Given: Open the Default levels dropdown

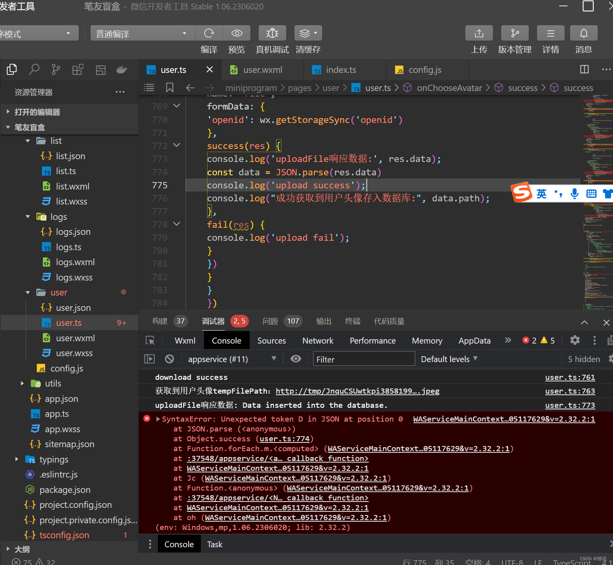Looking at the screenshot, I should (449, 359).
